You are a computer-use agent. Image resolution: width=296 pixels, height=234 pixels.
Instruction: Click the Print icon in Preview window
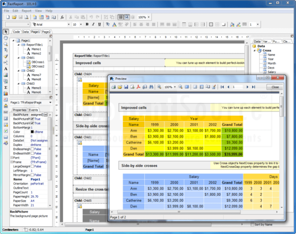(x=113, y=87)
